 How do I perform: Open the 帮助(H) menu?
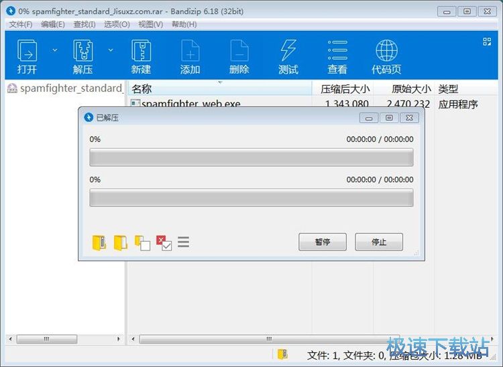click(184, 24)
